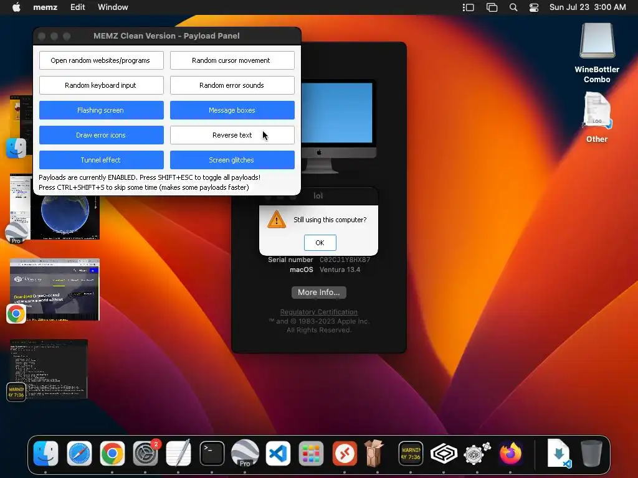Click the date and time in menu bar
The image size is (638, 478).
[588, 7]
